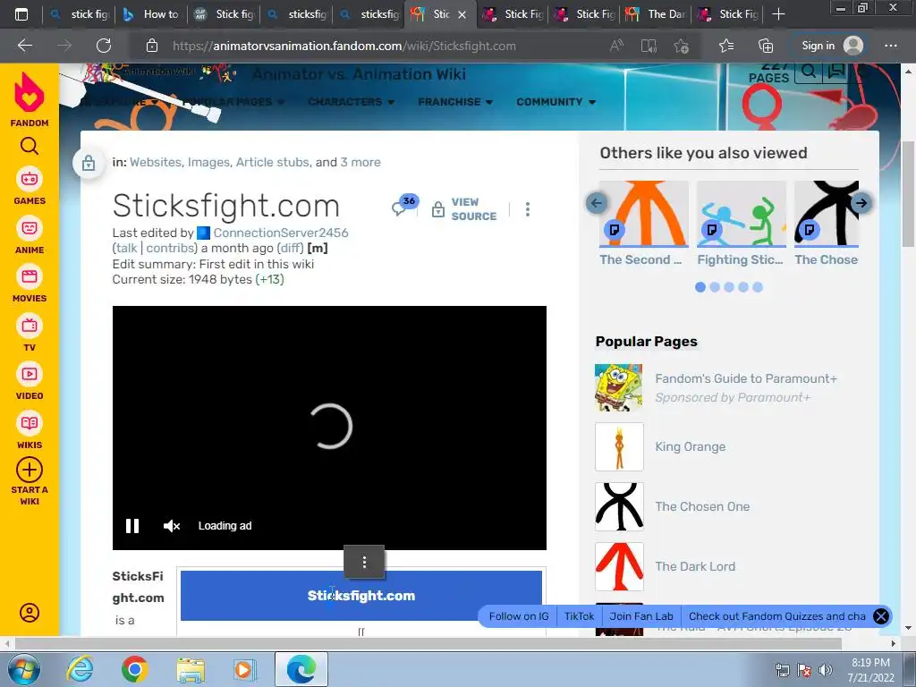Close the active Sticksfight tab

[462, 14]
